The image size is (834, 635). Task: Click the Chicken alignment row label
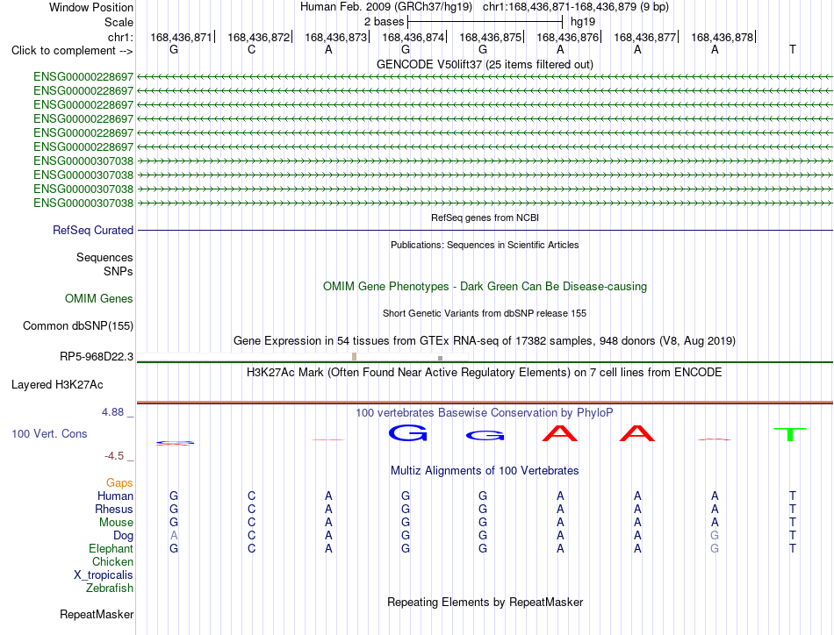(112, 561)
